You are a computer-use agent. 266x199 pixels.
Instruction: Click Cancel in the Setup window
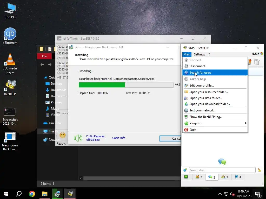pos(170,139)
